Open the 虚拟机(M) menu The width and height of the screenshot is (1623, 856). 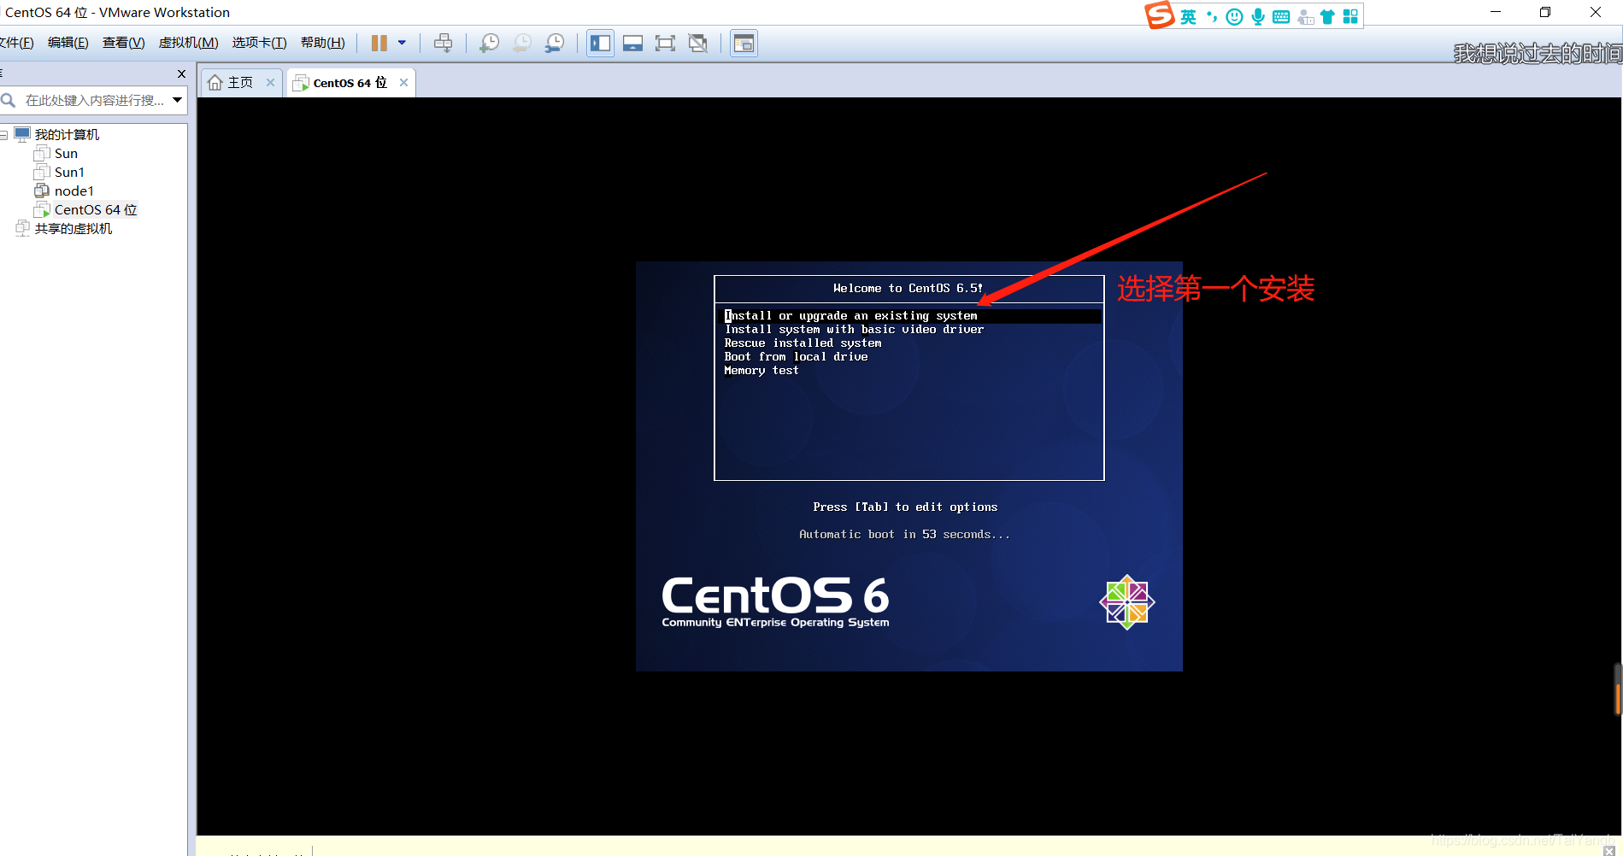[x=188, y=43]
